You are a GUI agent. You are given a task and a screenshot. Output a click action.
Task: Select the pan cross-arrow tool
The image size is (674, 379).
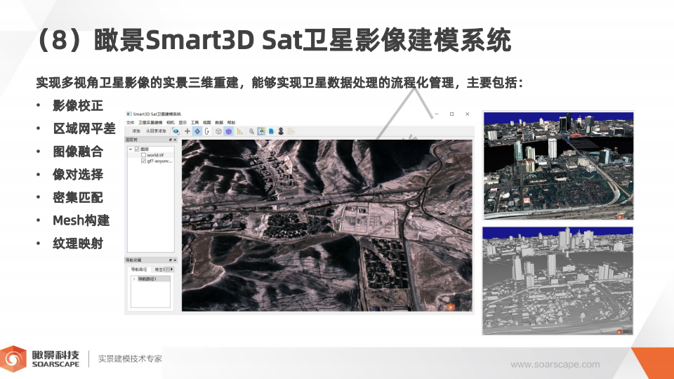[187, 131]
